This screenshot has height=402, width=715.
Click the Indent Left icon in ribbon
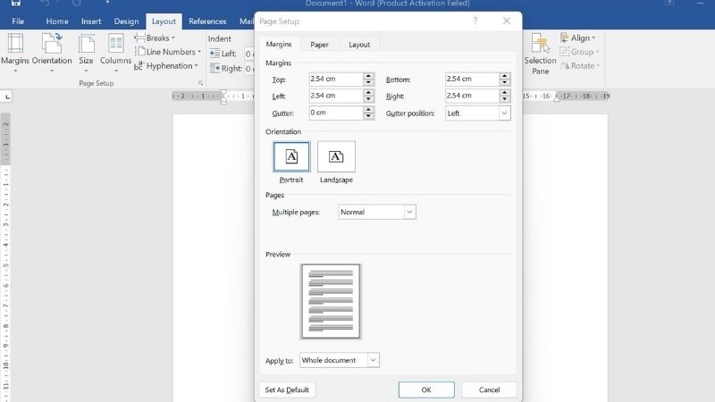coord(214,54)
